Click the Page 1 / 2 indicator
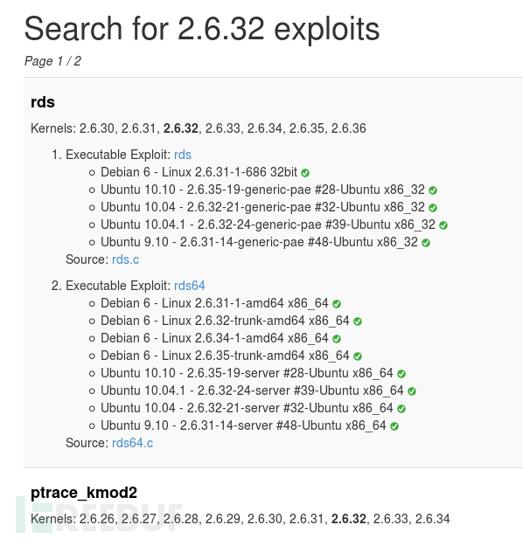523x539 pixels. 52,61
